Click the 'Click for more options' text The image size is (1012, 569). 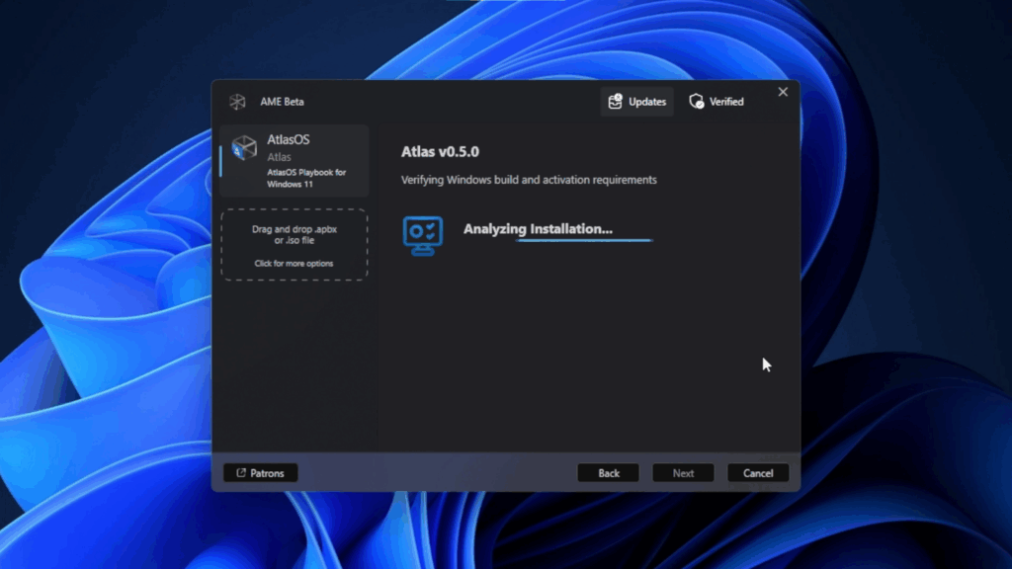tap(294, 264)
